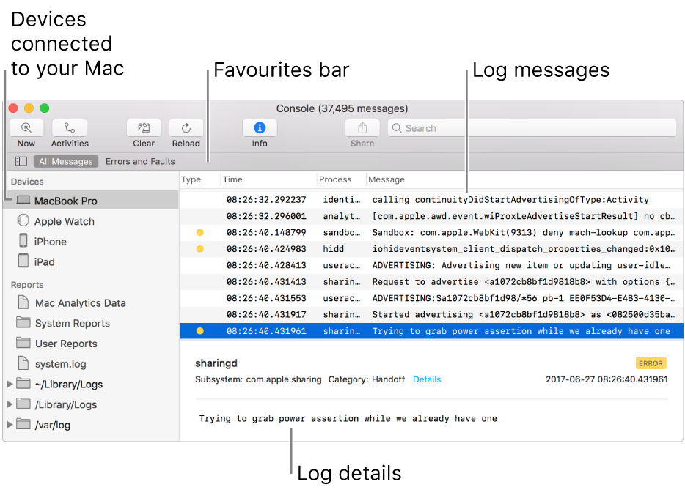This screenshot has height=490, width=685.
Task: Select the 08:26:32.296001 analyt… row
Action: (431, 216)
